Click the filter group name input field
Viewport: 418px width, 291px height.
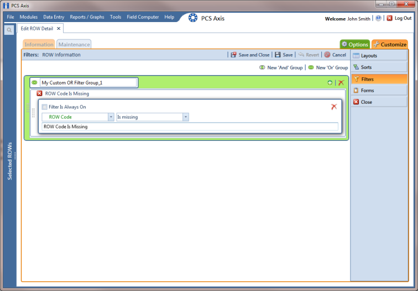click(x=88, y=83)
